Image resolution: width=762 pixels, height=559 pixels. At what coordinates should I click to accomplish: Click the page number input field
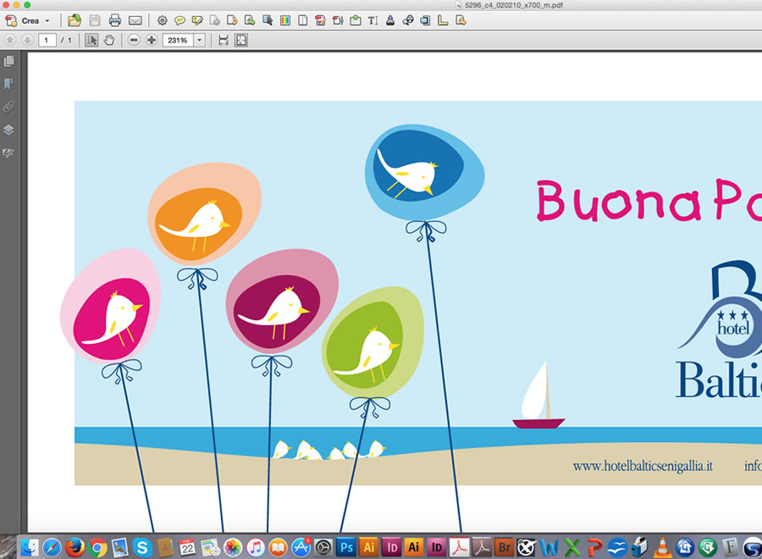[x=47, y=40]
